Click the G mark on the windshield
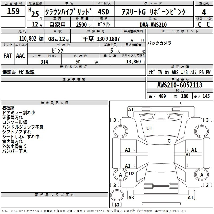Screen dimensions: 214x214 [169, 141]
